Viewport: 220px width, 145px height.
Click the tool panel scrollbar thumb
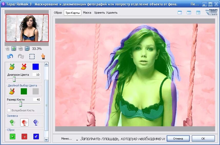coord(46,105)
